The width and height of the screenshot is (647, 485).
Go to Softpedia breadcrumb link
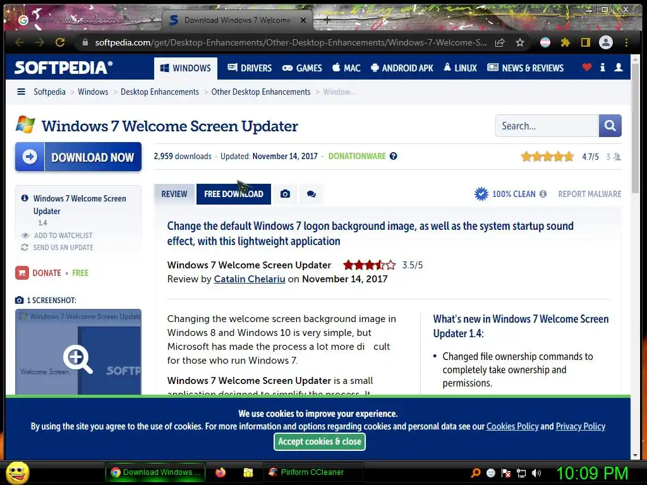click(x=49, y=92)
